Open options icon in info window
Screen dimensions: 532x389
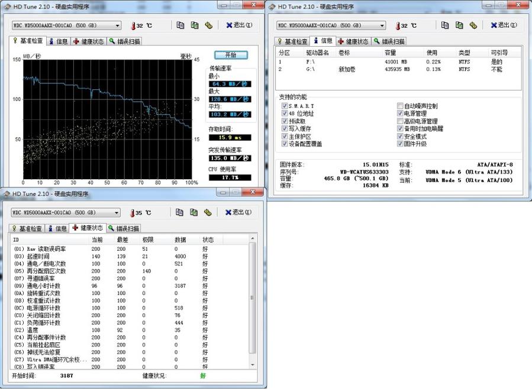(473, 25)
